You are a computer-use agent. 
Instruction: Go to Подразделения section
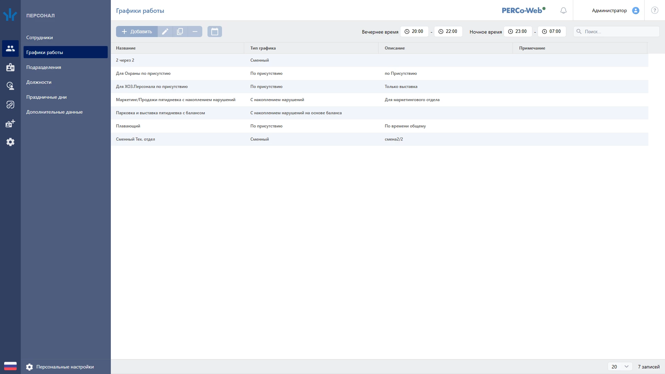tap(44, 67)
